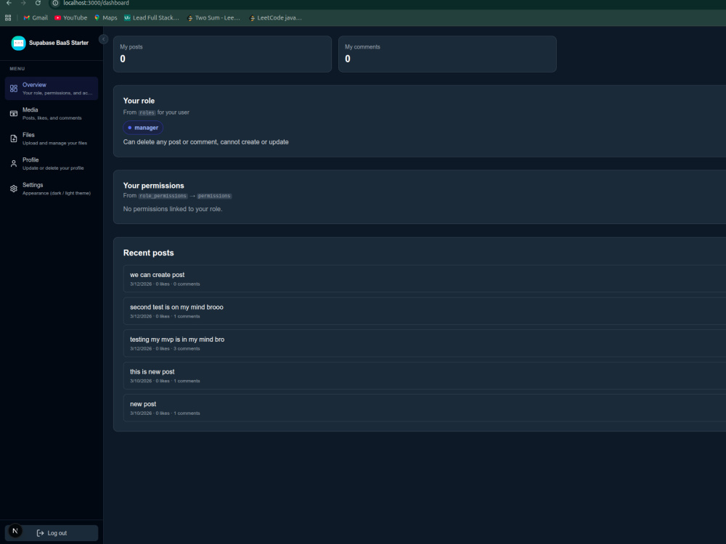Click the 'Recent posts' heading
726x544 pixels.
pyautogui.click(x=149, y=253)
